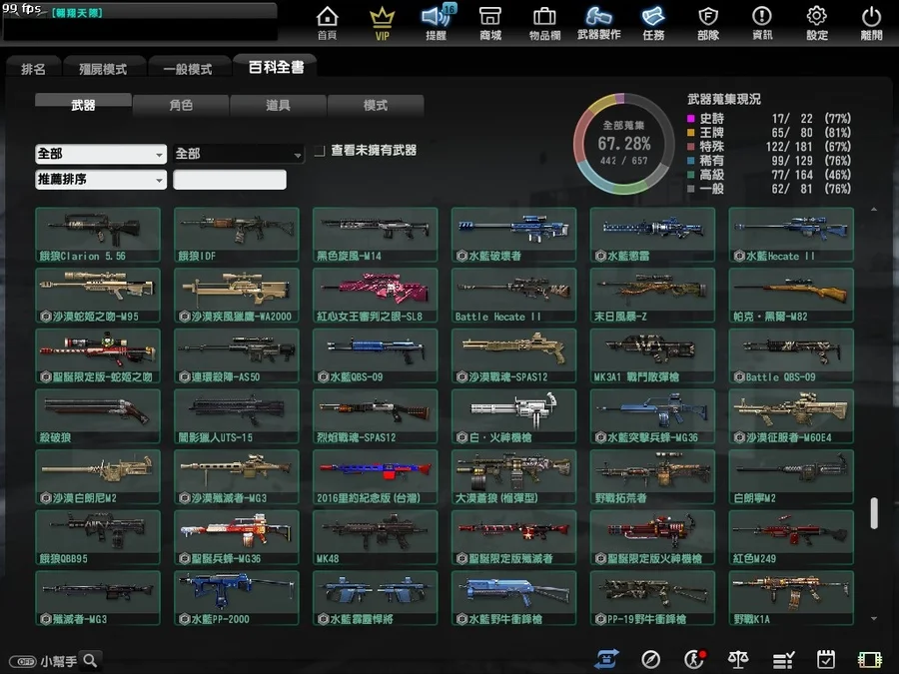Check the 查看未擁有武器 checkbox
899x674 pixels.
320,151
